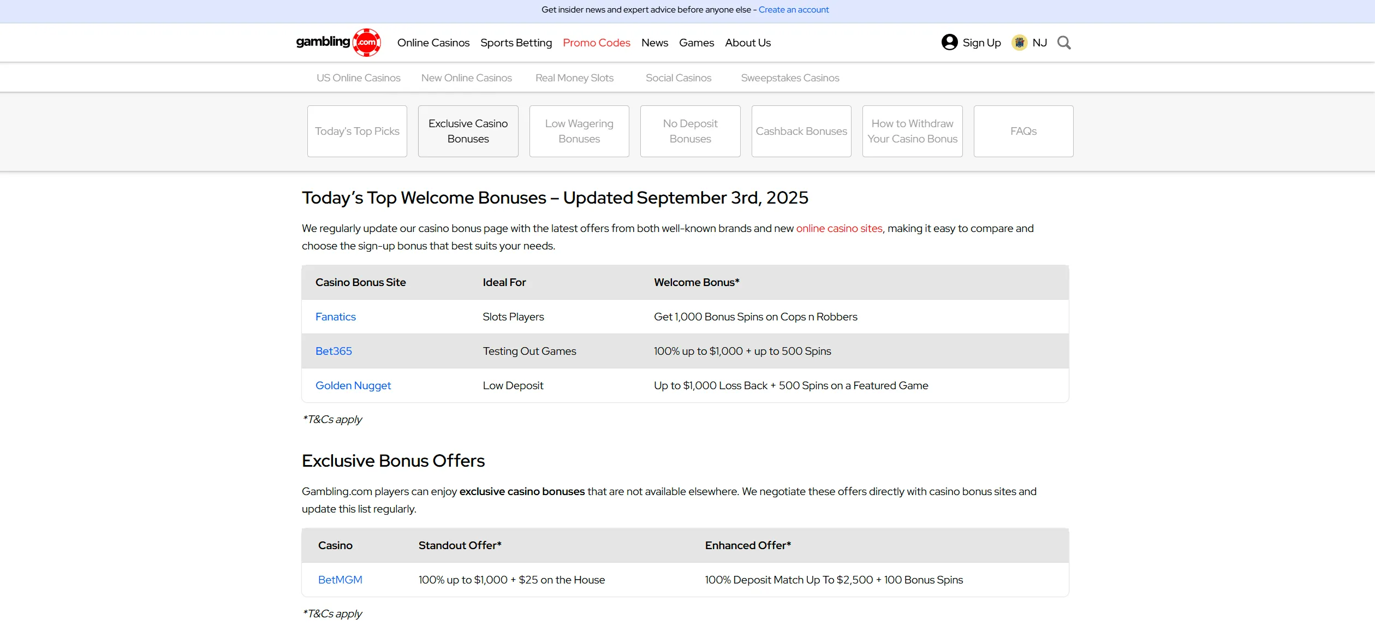Select Promo Codes in navigation

coord(597,43)
